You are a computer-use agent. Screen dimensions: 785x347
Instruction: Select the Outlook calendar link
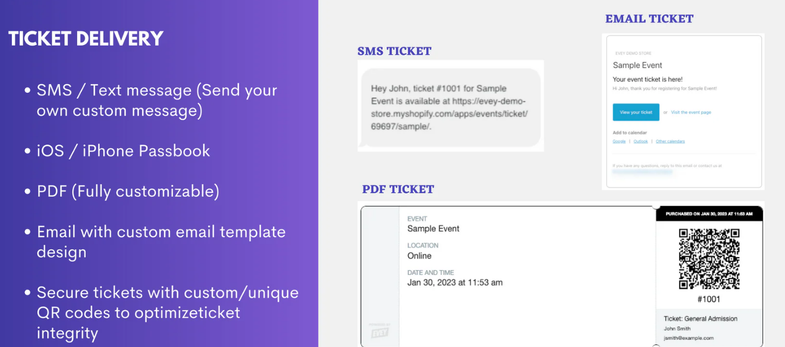(x=640, y=142)
